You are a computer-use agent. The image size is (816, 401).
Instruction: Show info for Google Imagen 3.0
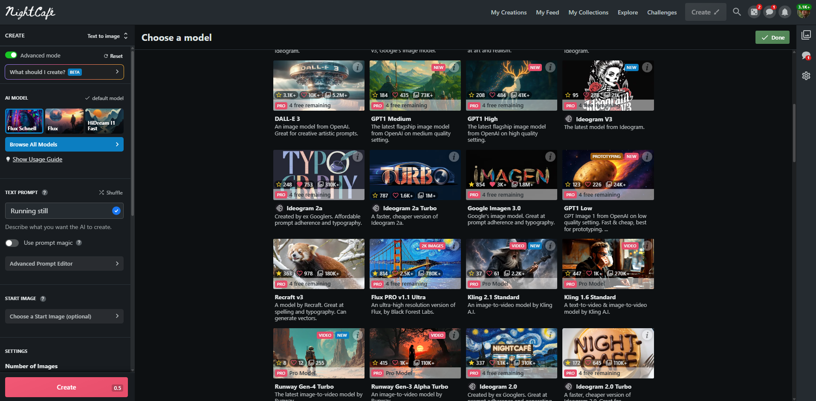pyautogui.click(x=550, y=157)
